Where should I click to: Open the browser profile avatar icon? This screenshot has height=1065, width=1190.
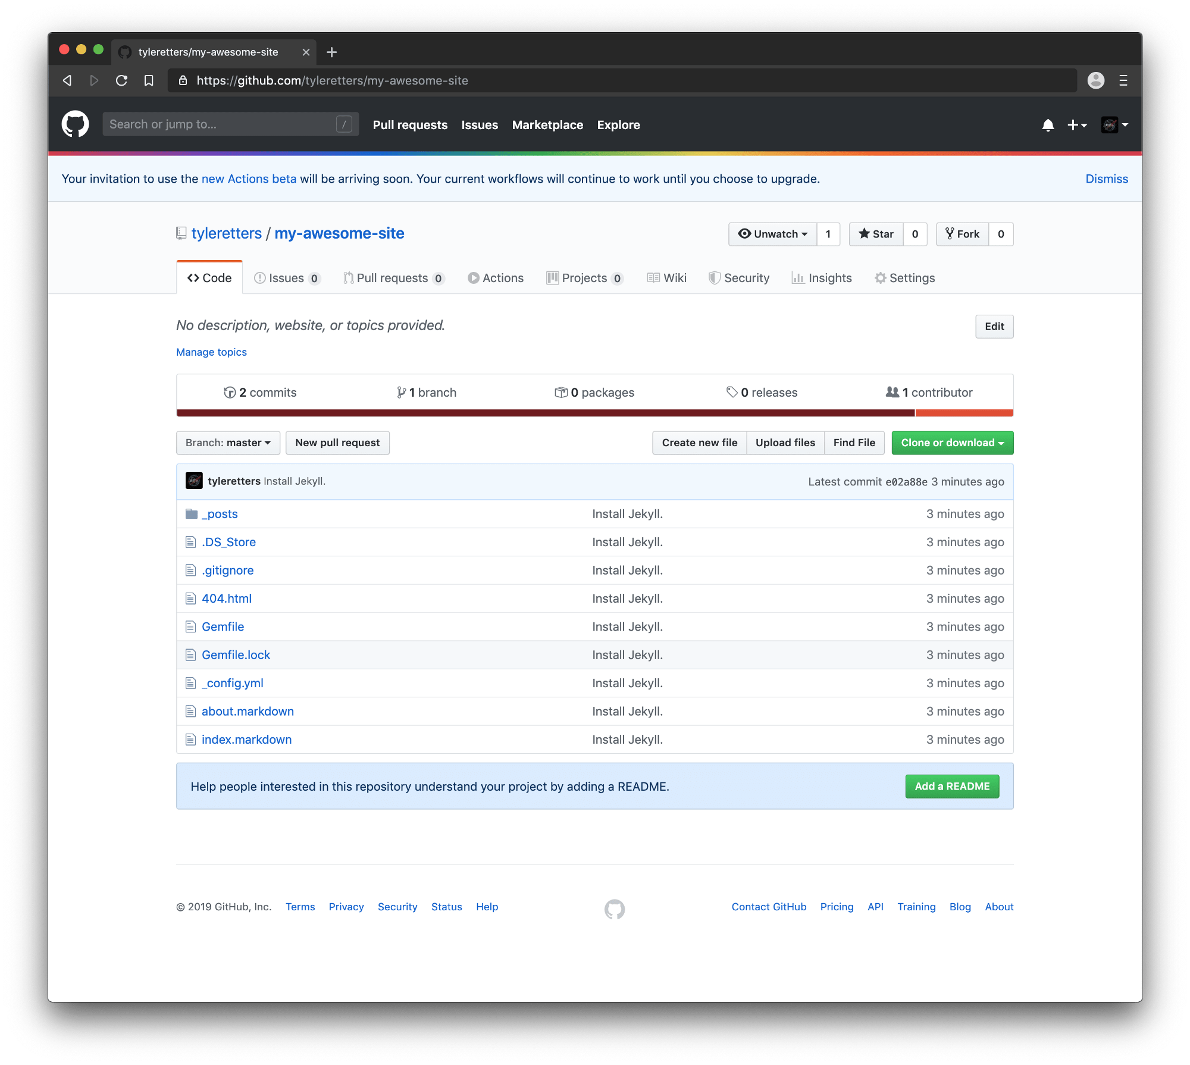(x=1095, y=80)
